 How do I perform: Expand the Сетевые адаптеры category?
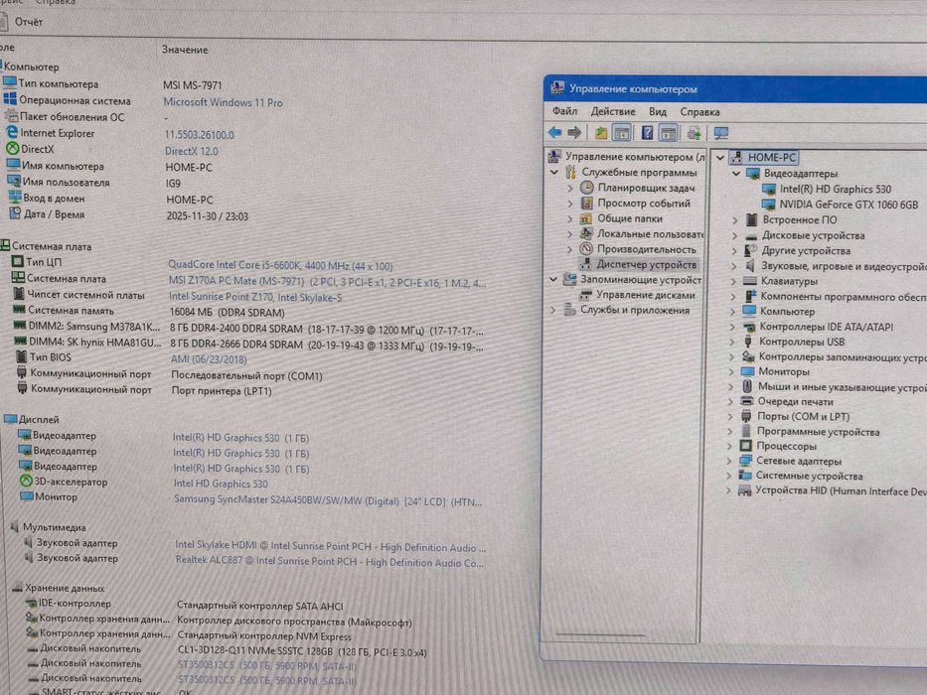729,461
